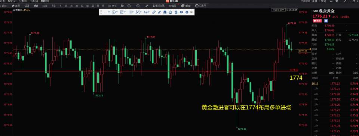Viewport: 359px width, 136px height.
Task: Go back with the 返回 button
Action: coord(4,6)
